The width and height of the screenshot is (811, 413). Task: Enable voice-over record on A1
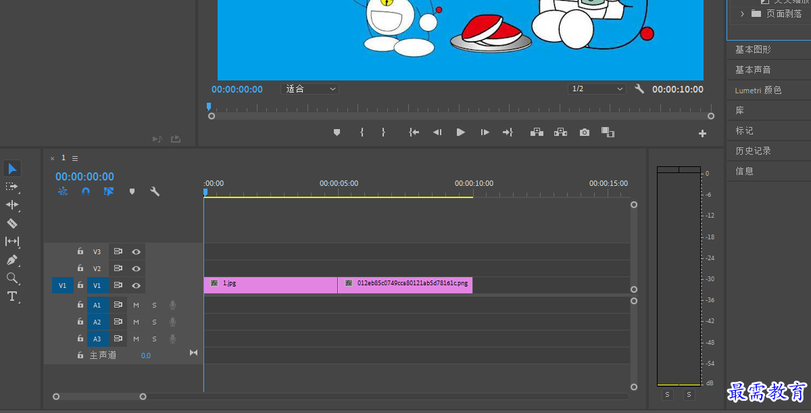coord(173,305)
